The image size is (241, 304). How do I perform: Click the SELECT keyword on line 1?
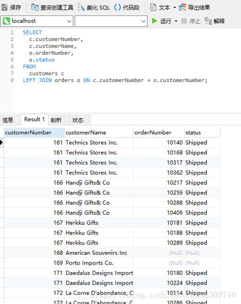32,32
